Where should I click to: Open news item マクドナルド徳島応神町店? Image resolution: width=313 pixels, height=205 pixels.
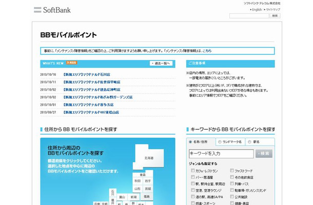point(92,90)
